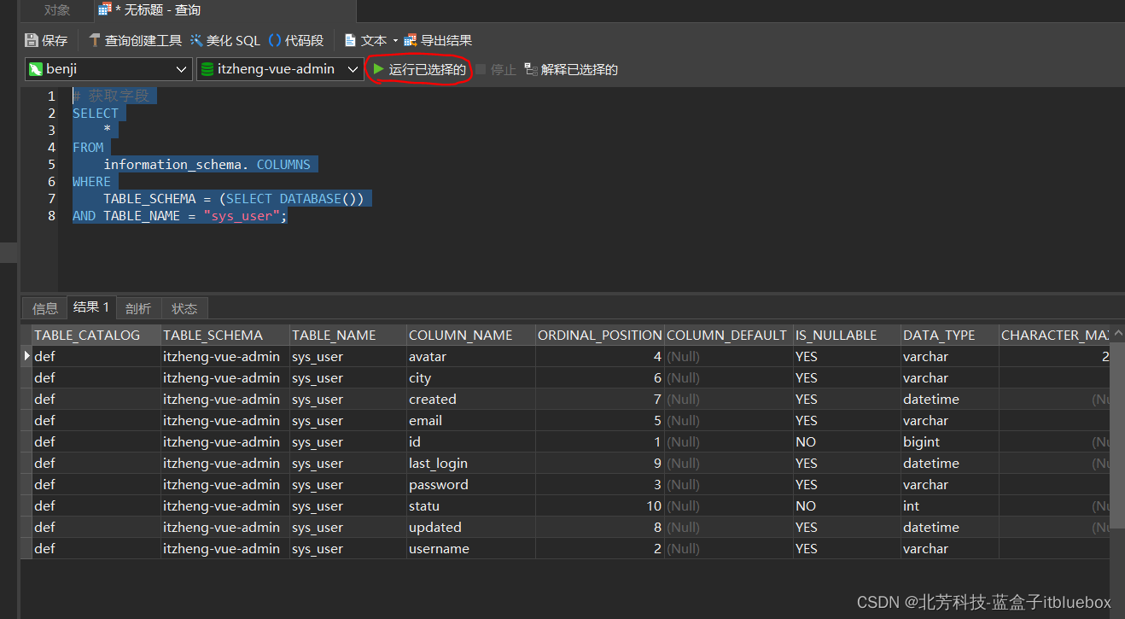Select the 'city' column name cell

click(x=471, y=377)
